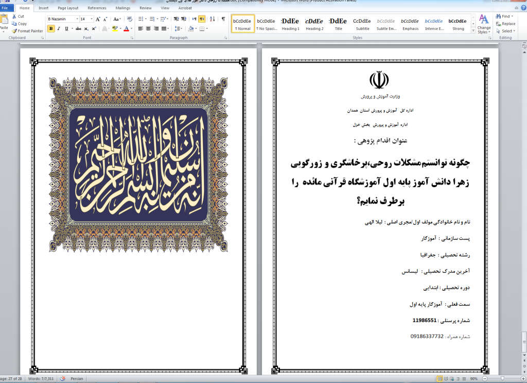
Task: Apply the Title style
Action: tap(339, 24)
